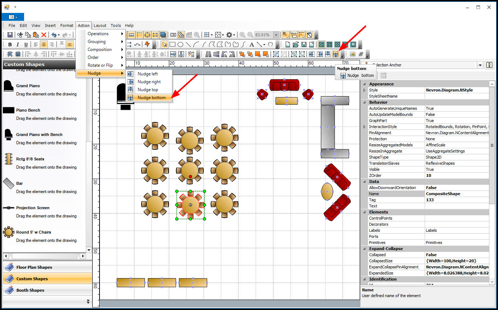This screenshot has width=498, height=310.
Task: Click the Name property value CompositeShape
Action: click(457, 194)
